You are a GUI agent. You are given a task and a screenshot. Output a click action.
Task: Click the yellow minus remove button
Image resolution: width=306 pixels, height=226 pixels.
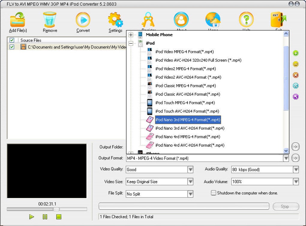pyautogui.click(x=296, y=64)
